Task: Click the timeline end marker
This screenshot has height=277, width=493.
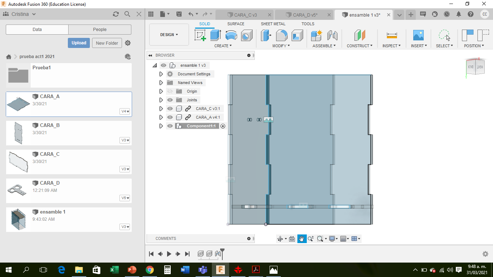Action: (222, 253)
